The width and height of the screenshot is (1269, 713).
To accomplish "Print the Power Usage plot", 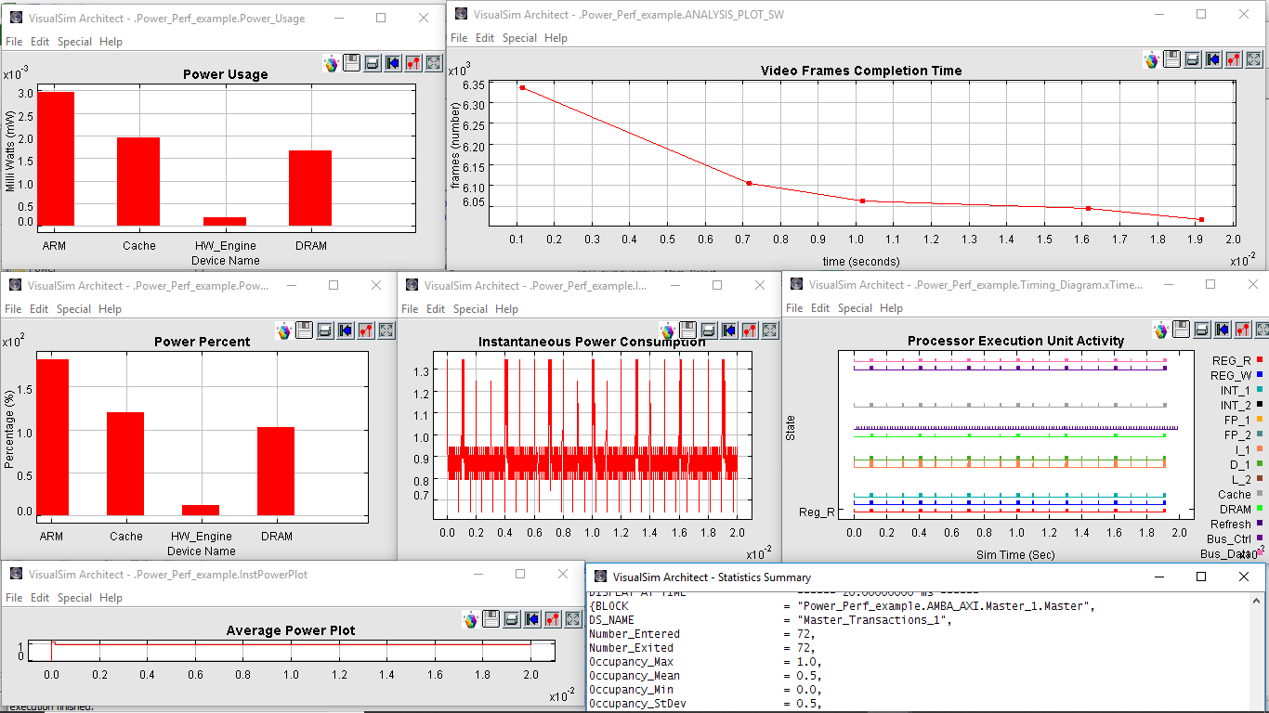I will (x=372, y=63).
